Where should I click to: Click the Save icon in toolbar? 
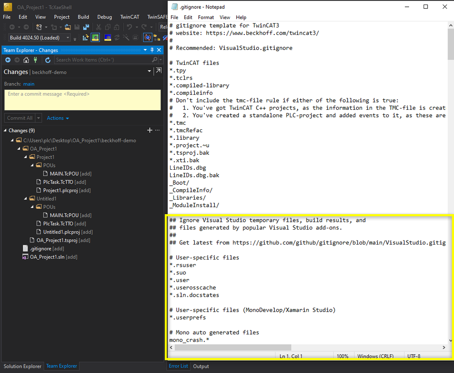pos(77,27)
